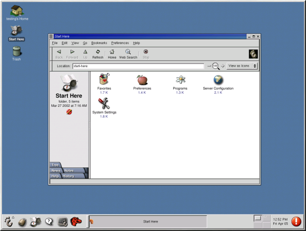Click the Start Here taskbar window button

tap(150, 221)
